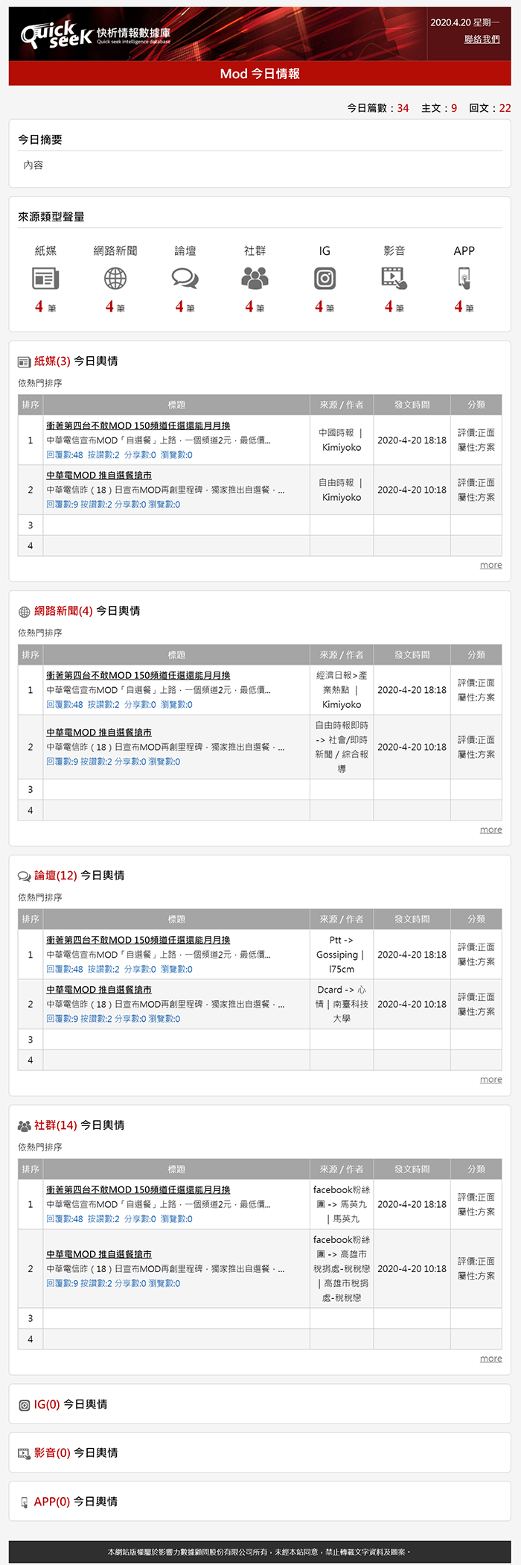Click the phone icon beside APP(0) heading
This screenshot has height=1565, width=521.
pyautogui.click(x=24, y=1502)
